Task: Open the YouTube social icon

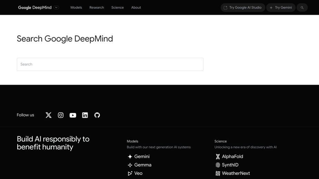Action: (x=73, y=115)
